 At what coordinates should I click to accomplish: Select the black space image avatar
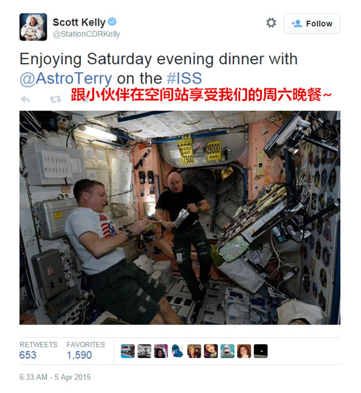pyautogui.click(x=261, y=351)
